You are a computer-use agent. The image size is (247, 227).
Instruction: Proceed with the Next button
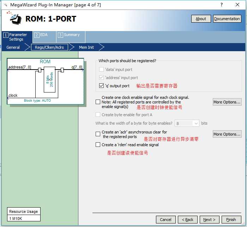tap(209, 220)
